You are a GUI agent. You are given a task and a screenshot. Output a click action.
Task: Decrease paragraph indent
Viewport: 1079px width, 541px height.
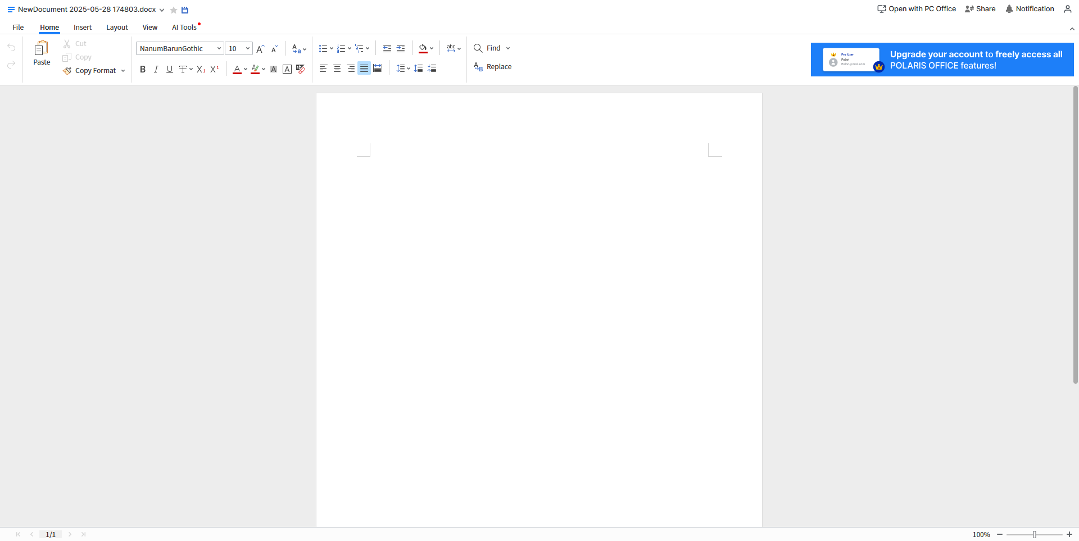387,49
